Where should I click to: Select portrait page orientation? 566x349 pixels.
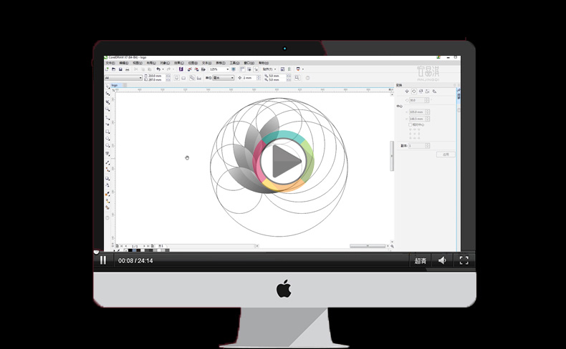(x=177, y=78)
